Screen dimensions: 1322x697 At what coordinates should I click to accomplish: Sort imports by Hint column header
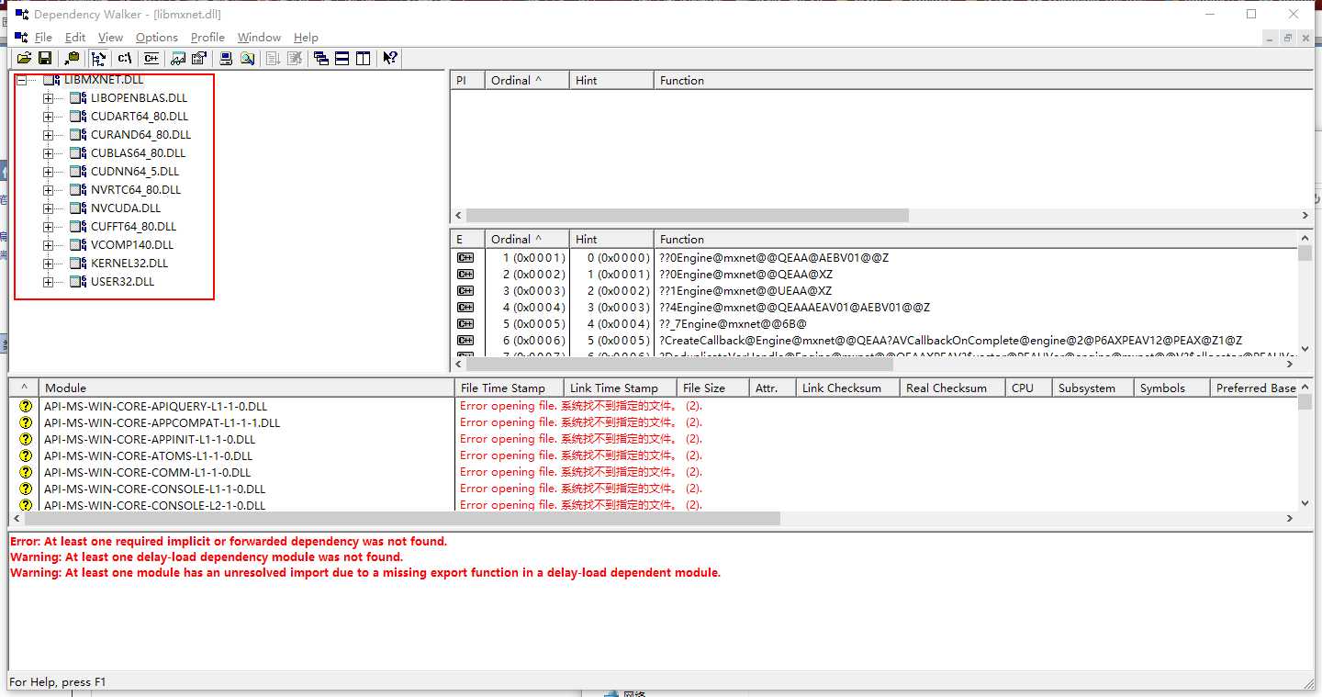[x=611, y=81]
